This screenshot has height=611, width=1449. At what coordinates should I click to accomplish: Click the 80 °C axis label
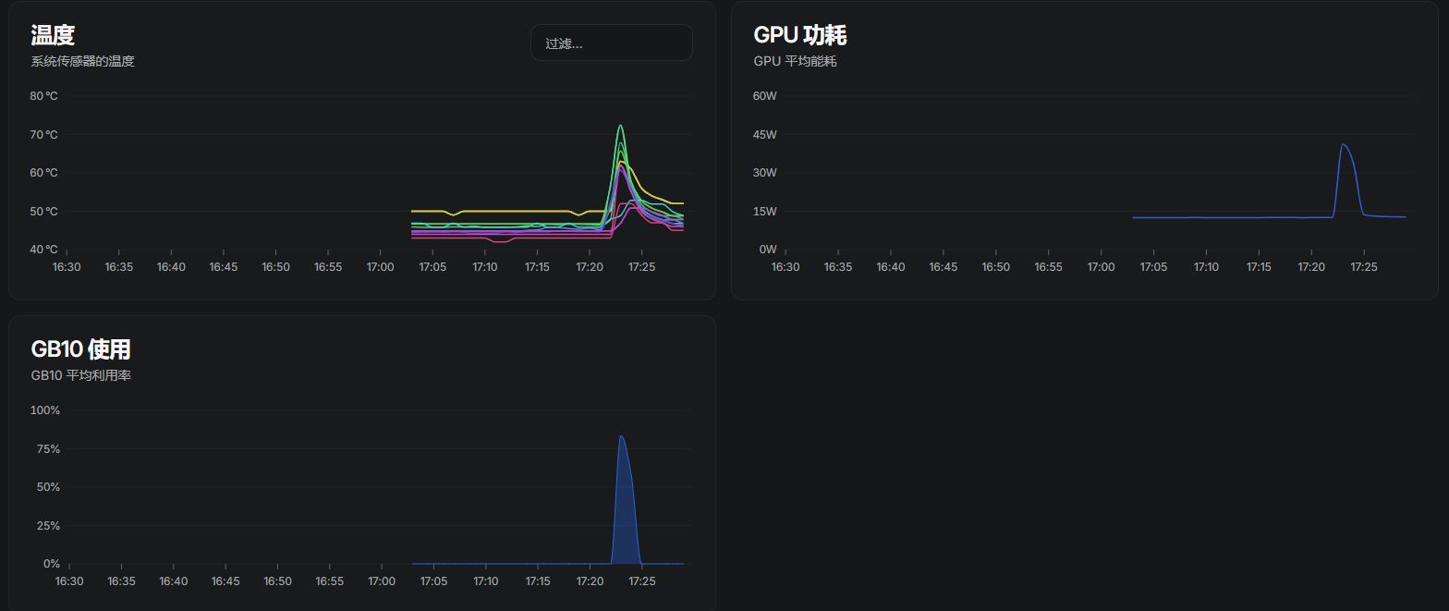pyautogui.click(x=43, y=96)
